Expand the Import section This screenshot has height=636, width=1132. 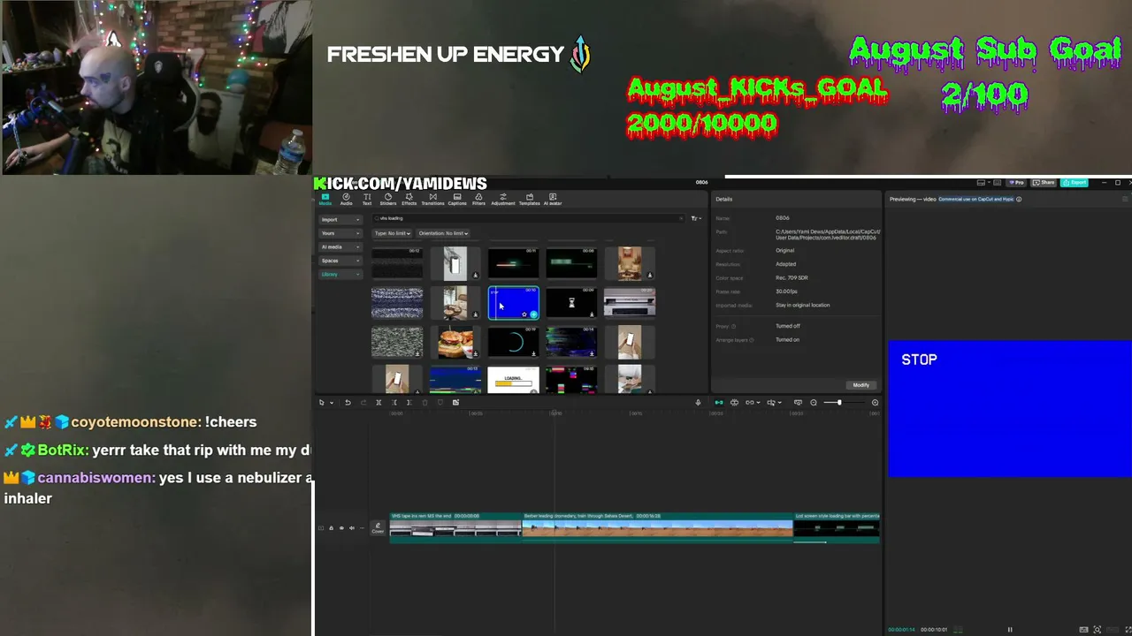[x=340, y=219]
